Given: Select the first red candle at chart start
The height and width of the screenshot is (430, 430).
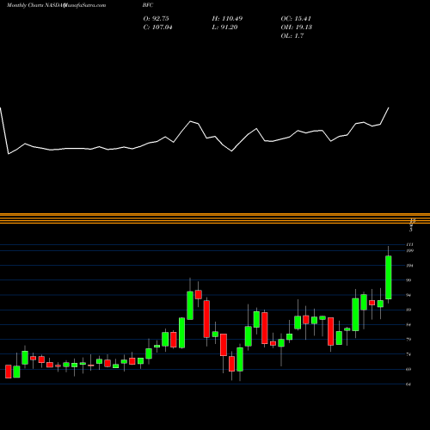Looking at the screenshot, I should click(9, 372).
